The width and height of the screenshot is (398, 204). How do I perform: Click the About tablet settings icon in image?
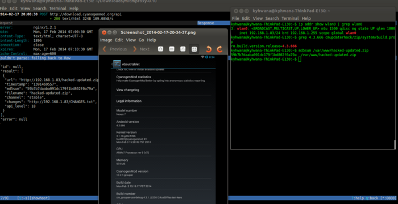tap(117, 64)
